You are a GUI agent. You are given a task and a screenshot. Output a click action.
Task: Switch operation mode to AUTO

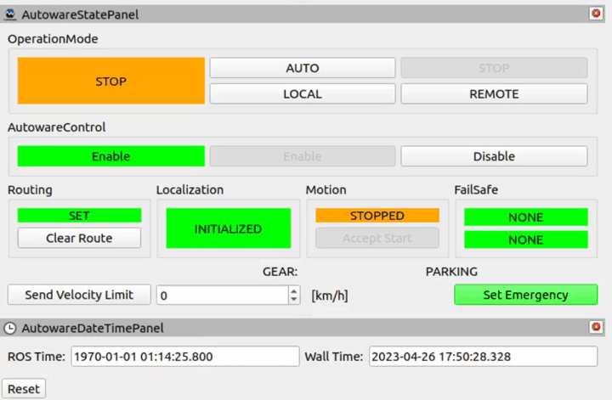pos(303,68)
